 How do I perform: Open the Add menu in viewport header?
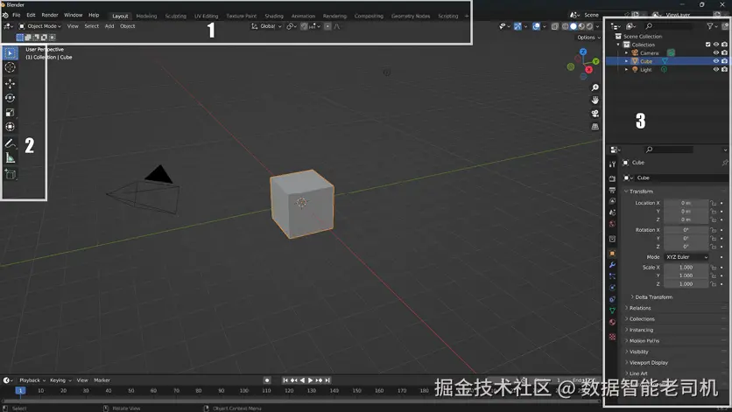109,26
